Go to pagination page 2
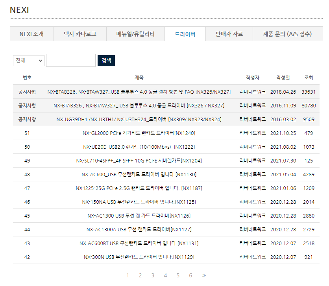The height and width of the screenshot is (286, 329). [x=140, y=275]
